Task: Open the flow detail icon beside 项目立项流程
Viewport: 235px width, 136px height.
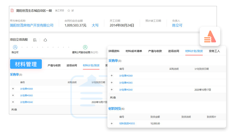Action: 35,40
